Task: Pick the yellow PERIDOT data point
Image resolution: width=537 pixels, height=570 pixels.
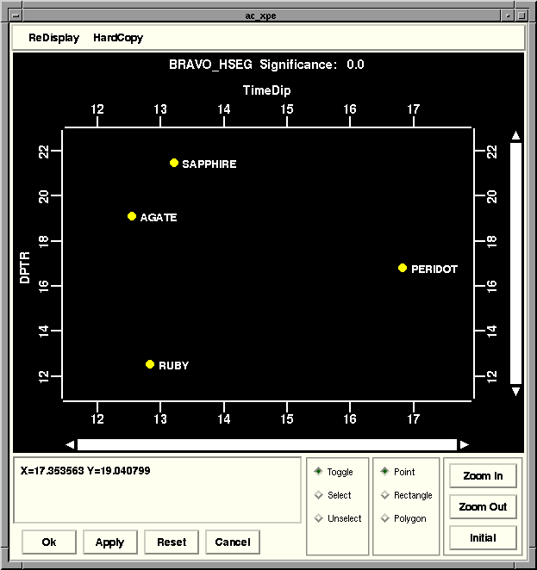Action: [403, 268]
